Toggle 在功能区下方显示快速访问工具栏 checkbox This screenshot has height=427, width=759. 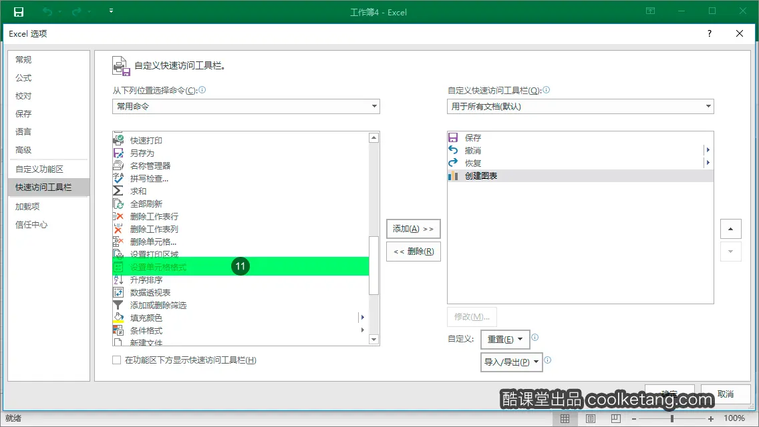117,360
